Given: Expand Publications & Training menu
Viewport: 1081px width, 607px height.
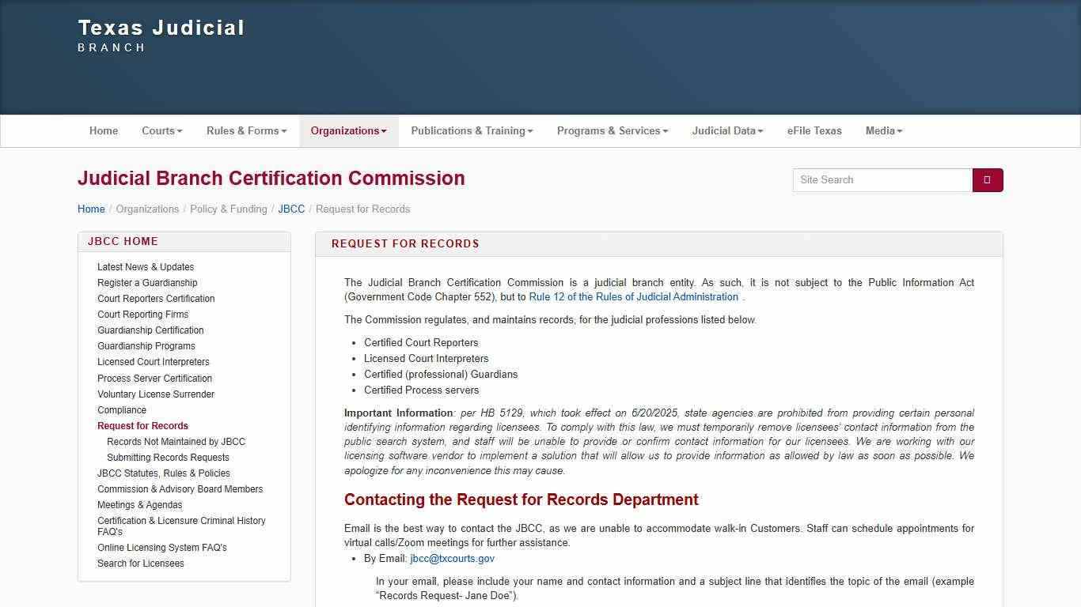Looking at the screenshot, I should pyautogui.click(x=472, y=131).
